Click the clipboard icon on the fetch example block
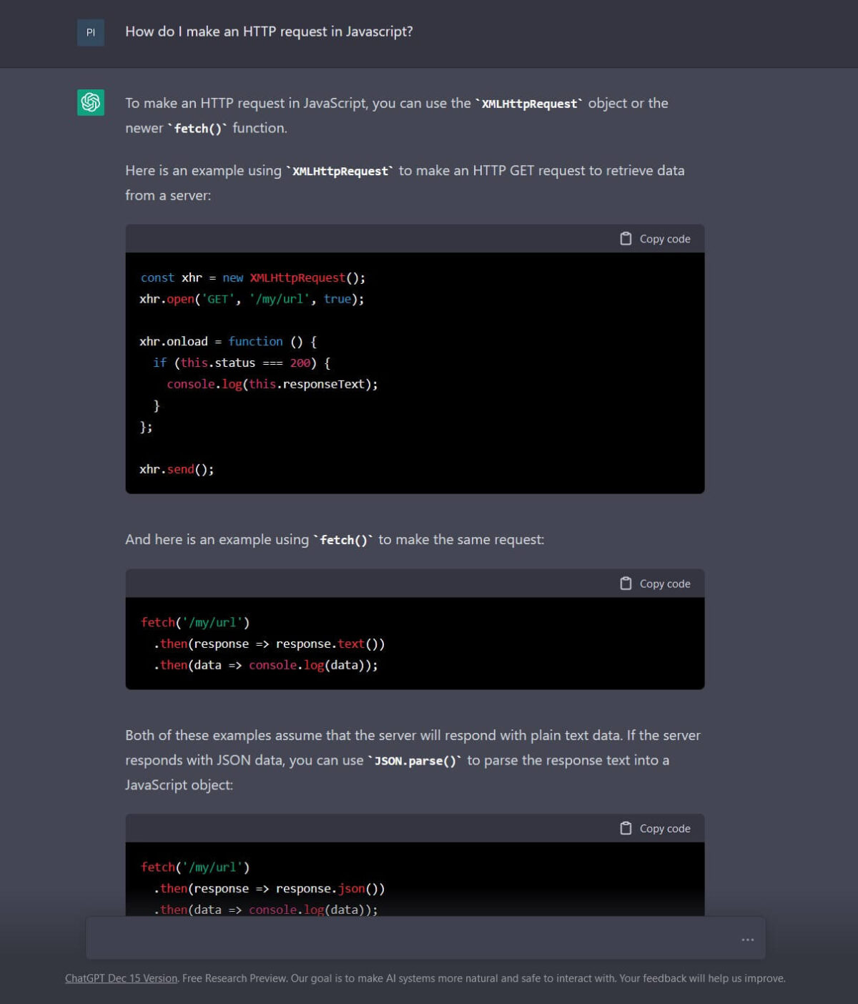Image resolution: width=858 pixels, height=1004 pixels. click(626, 583)
